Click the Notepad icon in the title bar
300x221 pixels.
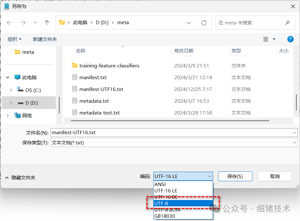pos(6,6)
